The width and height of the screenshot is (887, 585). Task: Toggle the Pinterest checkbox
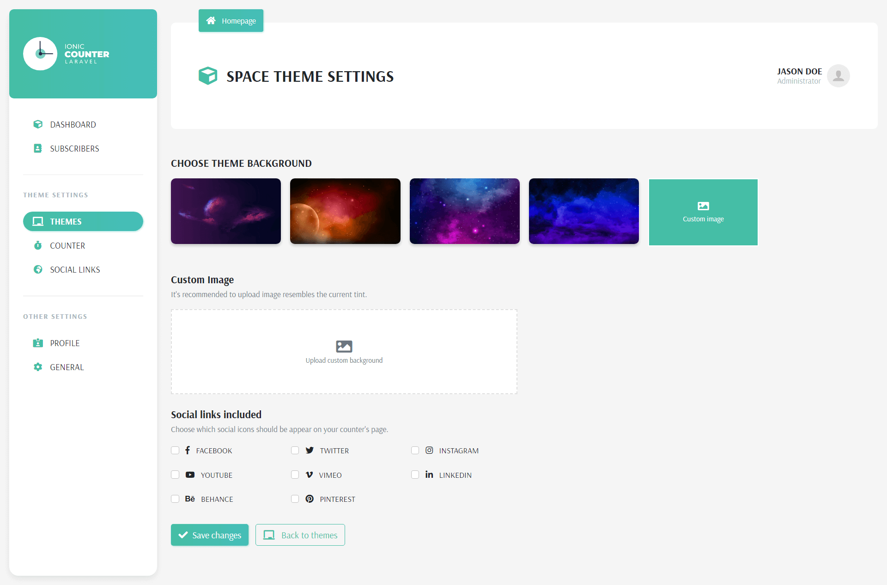tap(295, 499)
